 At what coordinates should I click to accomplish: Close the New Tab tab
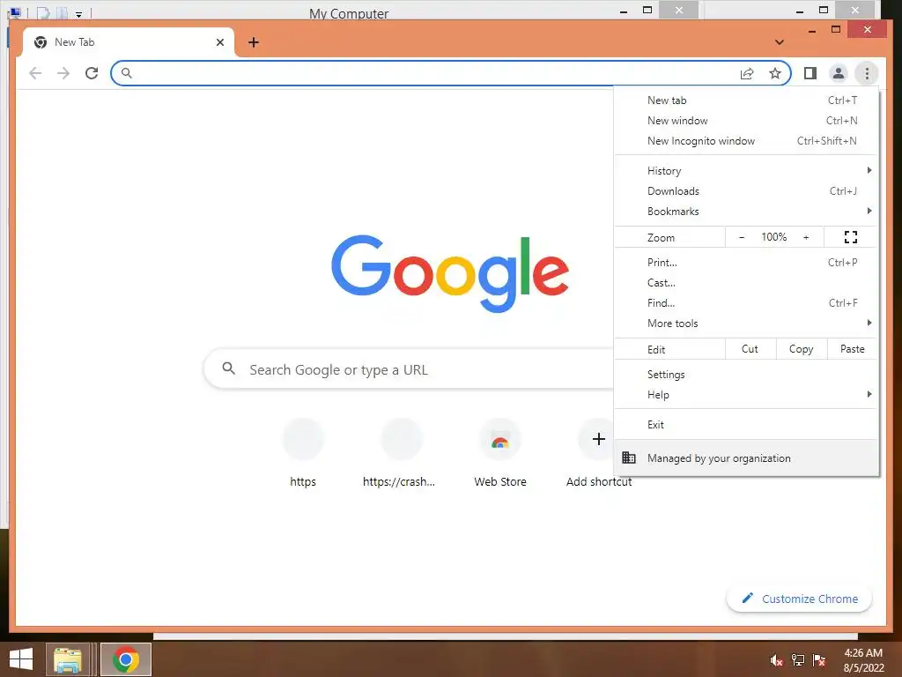(x=219, y=42)
